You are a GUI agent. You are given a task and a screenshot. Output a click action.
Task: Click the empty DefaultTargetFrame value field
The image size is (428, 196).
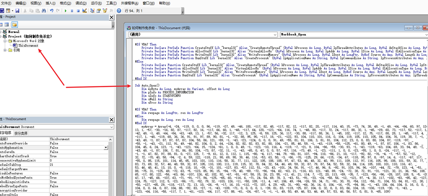click(x=79, y=169)
